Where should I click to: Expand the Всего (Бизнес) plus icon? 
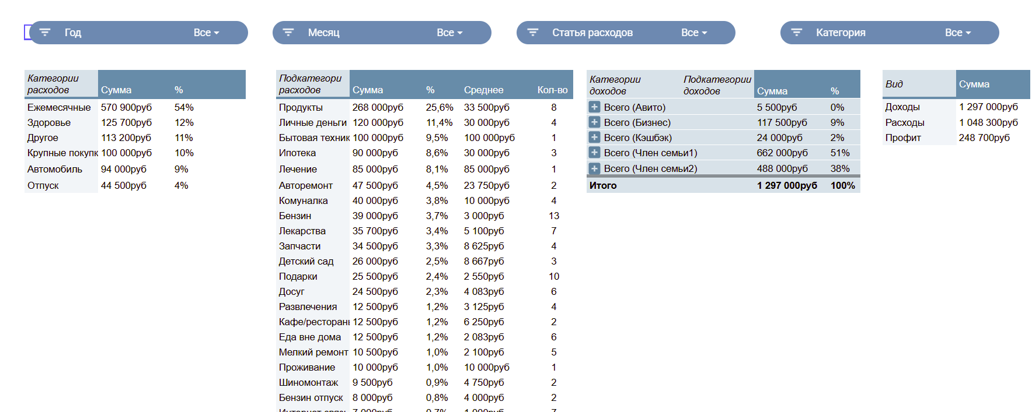click(594, 122)
